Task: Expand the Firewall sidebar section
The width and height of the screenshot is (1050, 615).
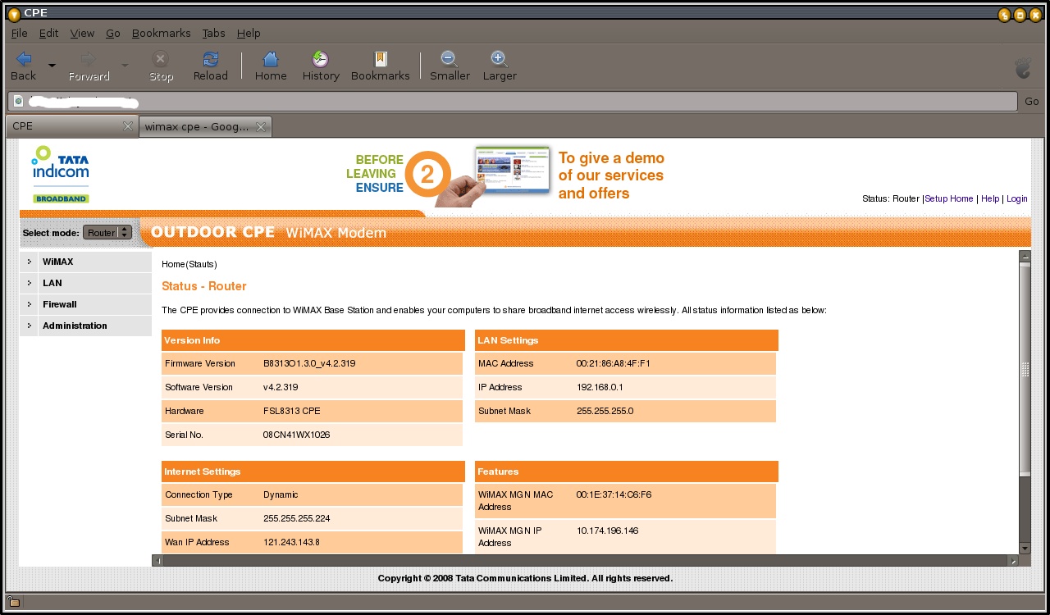Action: point(85,304)
